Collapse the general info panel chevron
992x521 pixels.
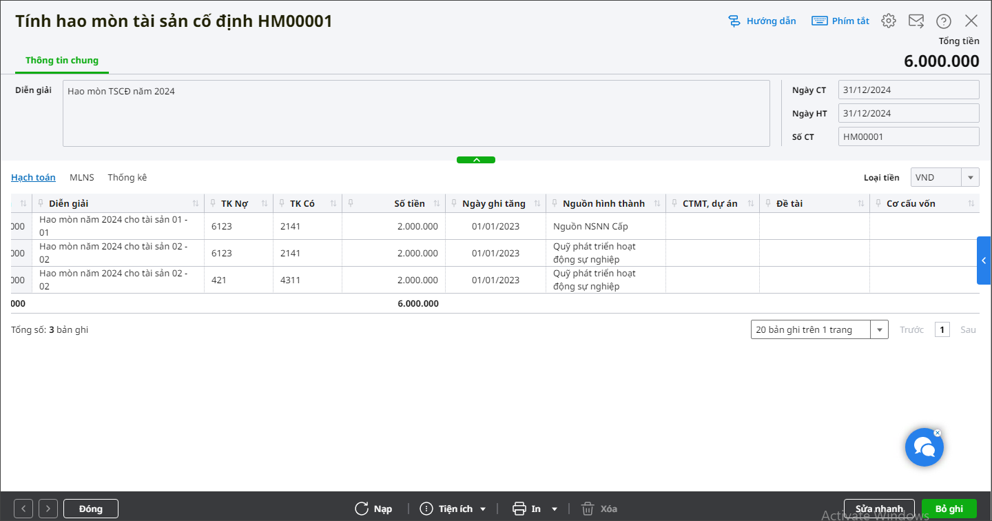(x=476, y=160)
